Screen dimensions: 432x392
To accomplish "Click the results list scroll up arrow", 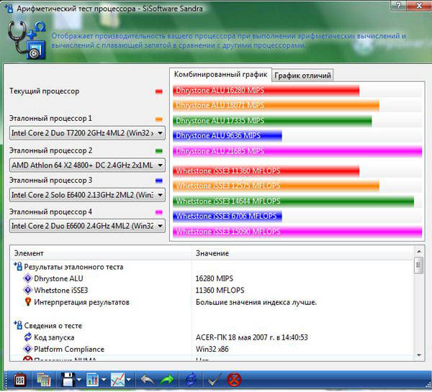I will coord(419,251).
